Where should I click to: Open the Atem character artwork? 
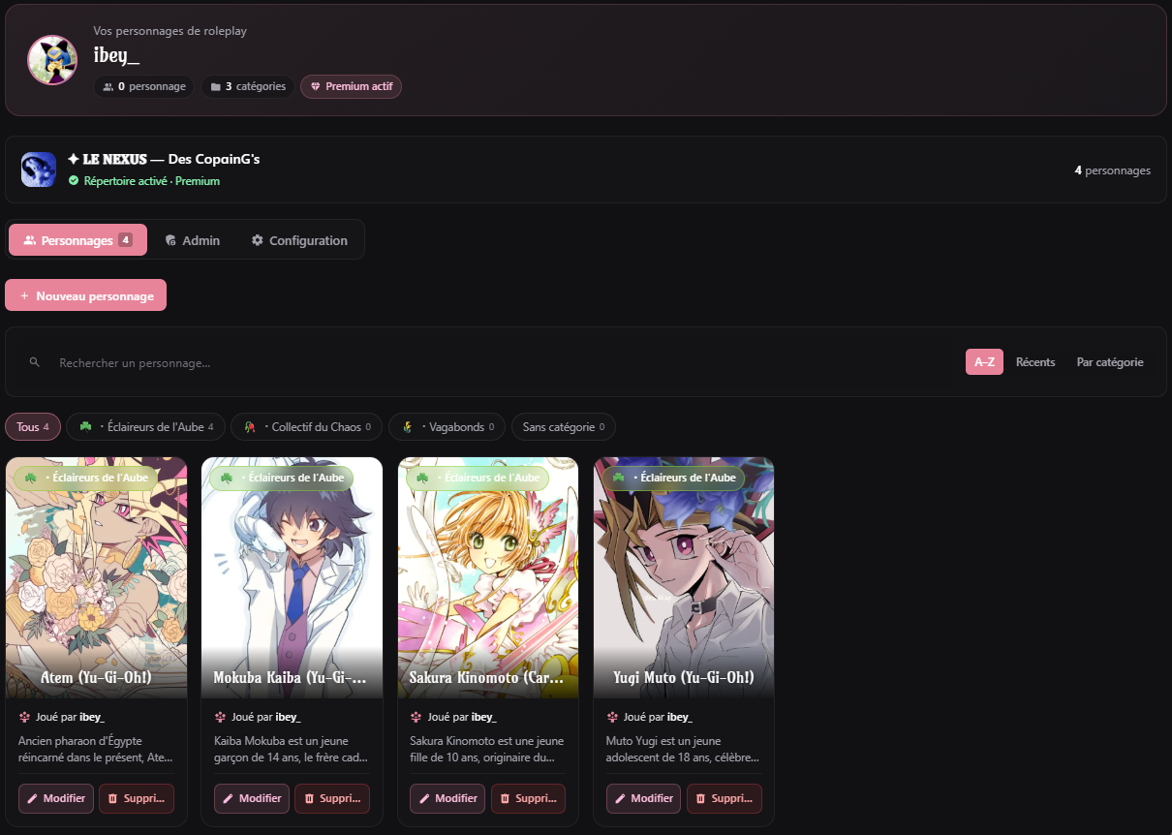(96, 576)
